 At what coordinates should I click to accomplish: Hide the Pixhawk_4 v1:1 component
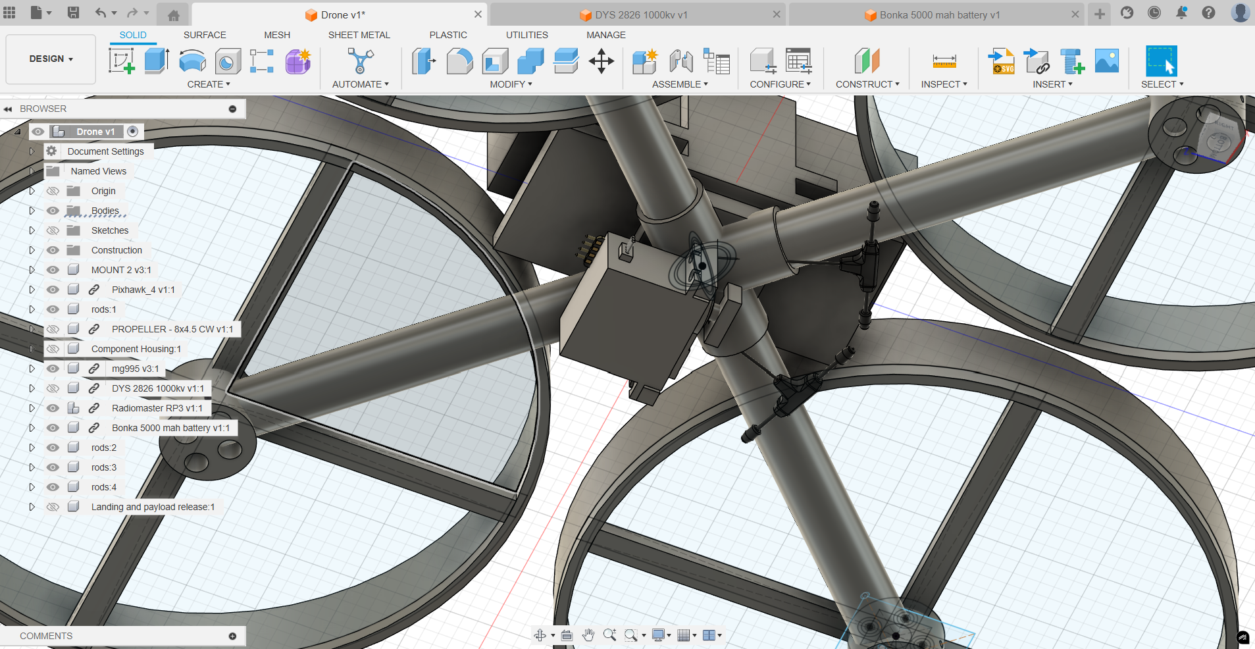pyautogui.click(x=53, y=290)
